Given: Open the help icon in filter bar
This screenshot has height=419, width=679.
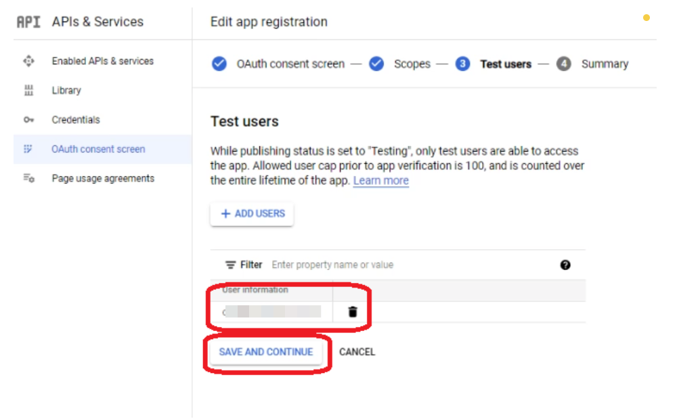Looking at the screenshot, I should tap(565, 265).
